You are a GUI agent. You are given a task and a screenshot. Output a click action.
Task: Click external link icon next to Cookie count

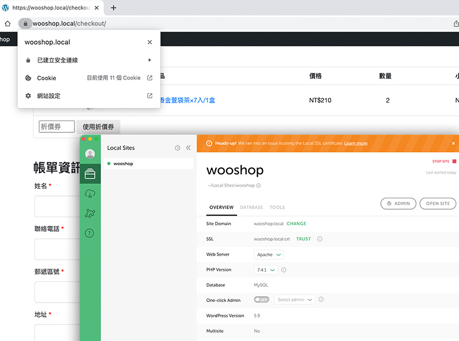click(x=150, y=78)
